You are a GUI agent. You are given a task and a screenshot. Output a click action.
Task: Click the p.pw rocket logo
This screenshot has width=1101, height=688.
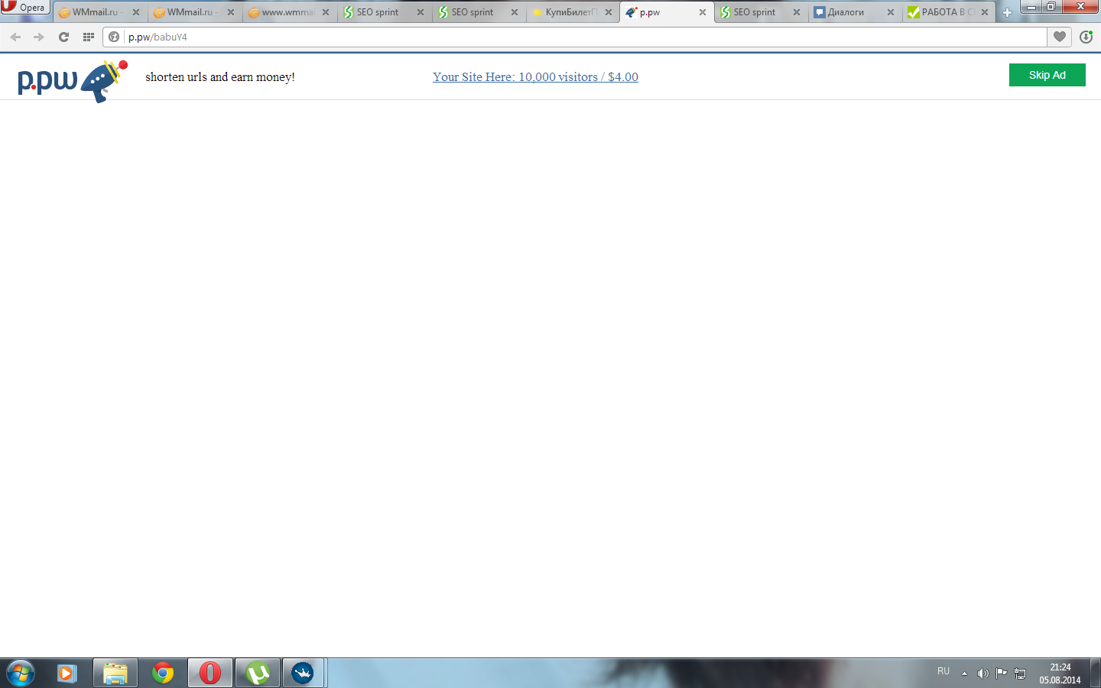[x=73, y=80]
